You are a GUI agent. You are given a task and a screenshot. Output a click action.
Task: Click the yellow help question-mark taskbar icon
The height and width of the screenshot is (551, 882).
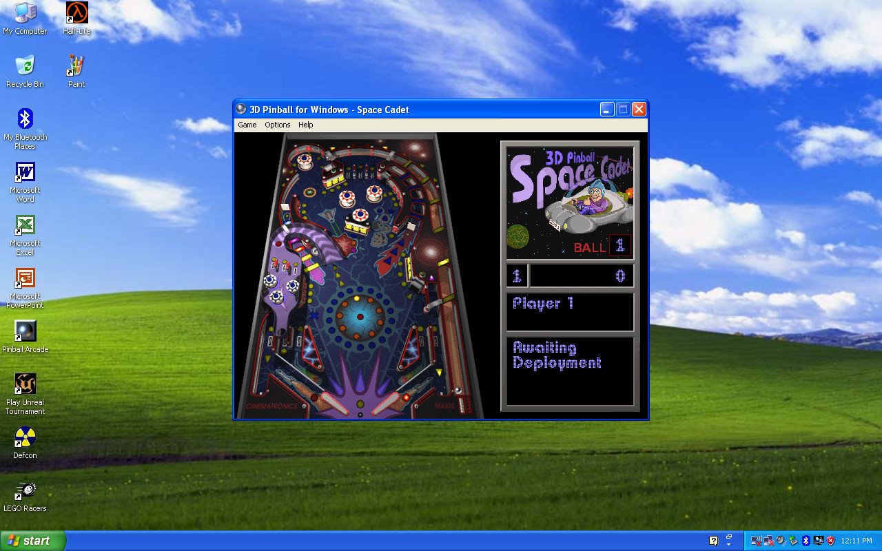click(x=714, y=541)
